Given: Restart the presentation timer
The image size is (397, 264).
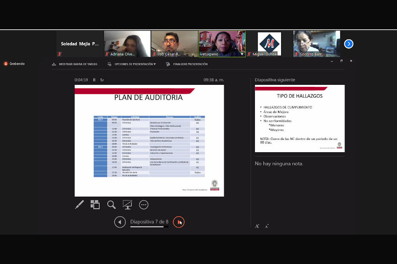Looking at the screenshot, I should (102, 80).
